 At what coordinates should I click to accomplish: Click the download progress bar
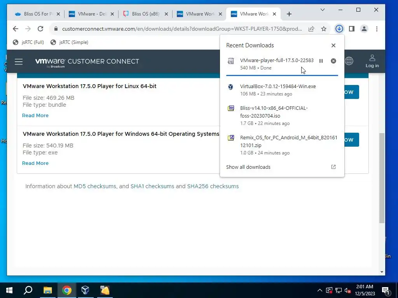pyautogui.click(x=282, y=75)
